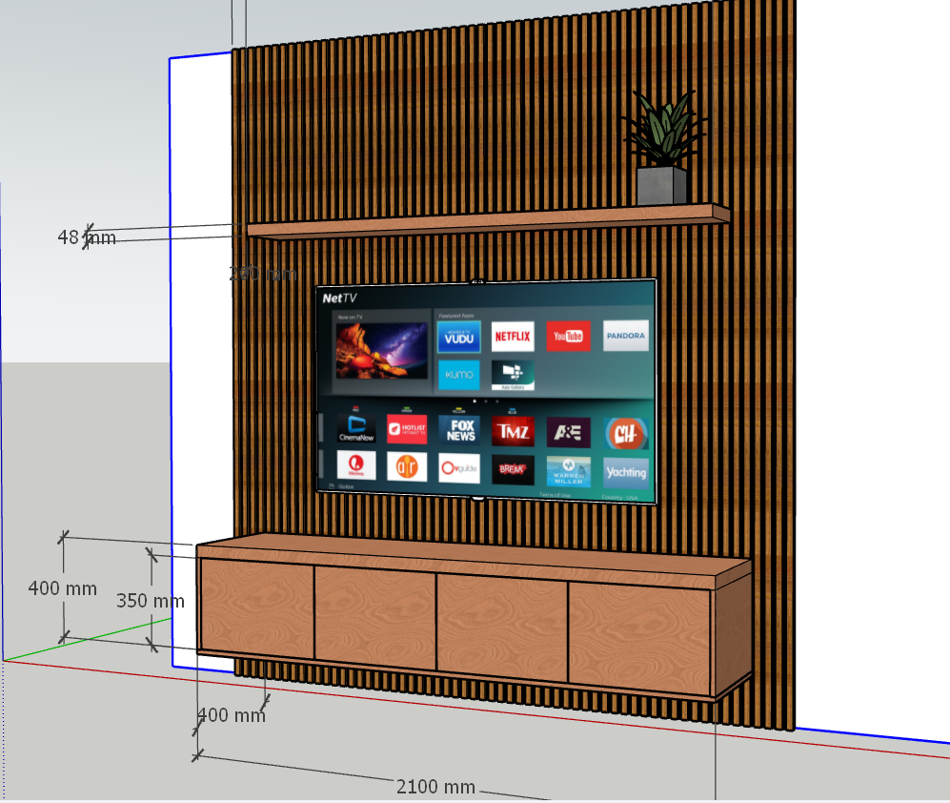Select the YouTube app tile
Screen dimensions: 950x803
coord(568,336)
